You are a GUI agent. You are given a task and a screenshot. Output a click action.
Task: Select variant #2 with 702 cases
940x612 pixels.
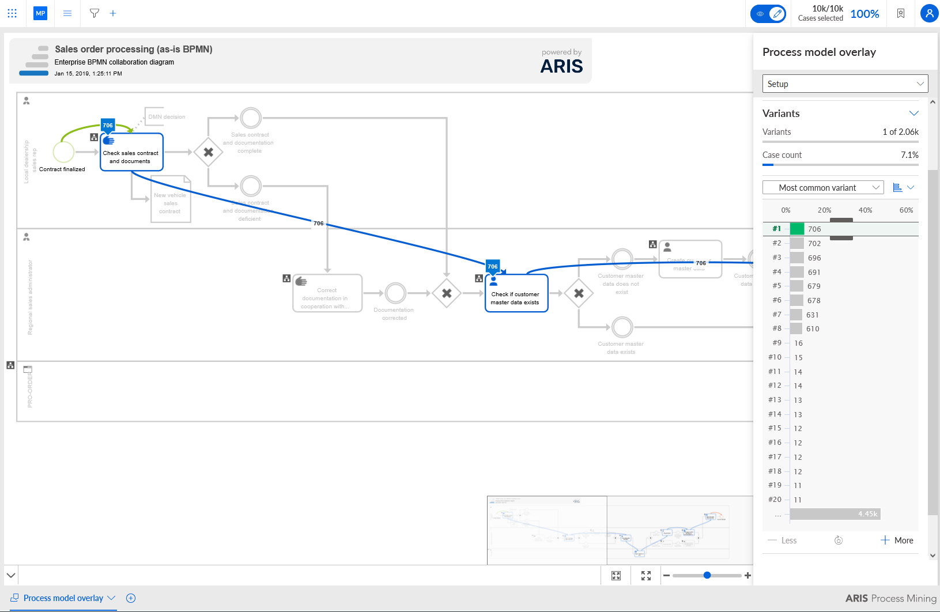tap(840, 243)
